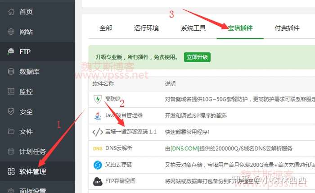Viewport: 315px width, 193px height.
Task: Click the Java项目管理器 software name
Action: [x=124, y=115]
